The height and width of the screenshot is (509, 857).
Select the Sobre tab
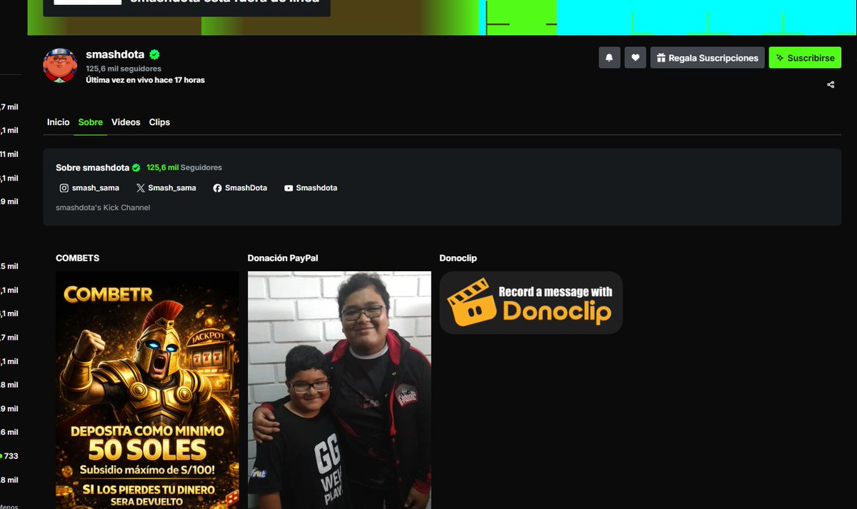pyautogui.click(x=91, y=122)
